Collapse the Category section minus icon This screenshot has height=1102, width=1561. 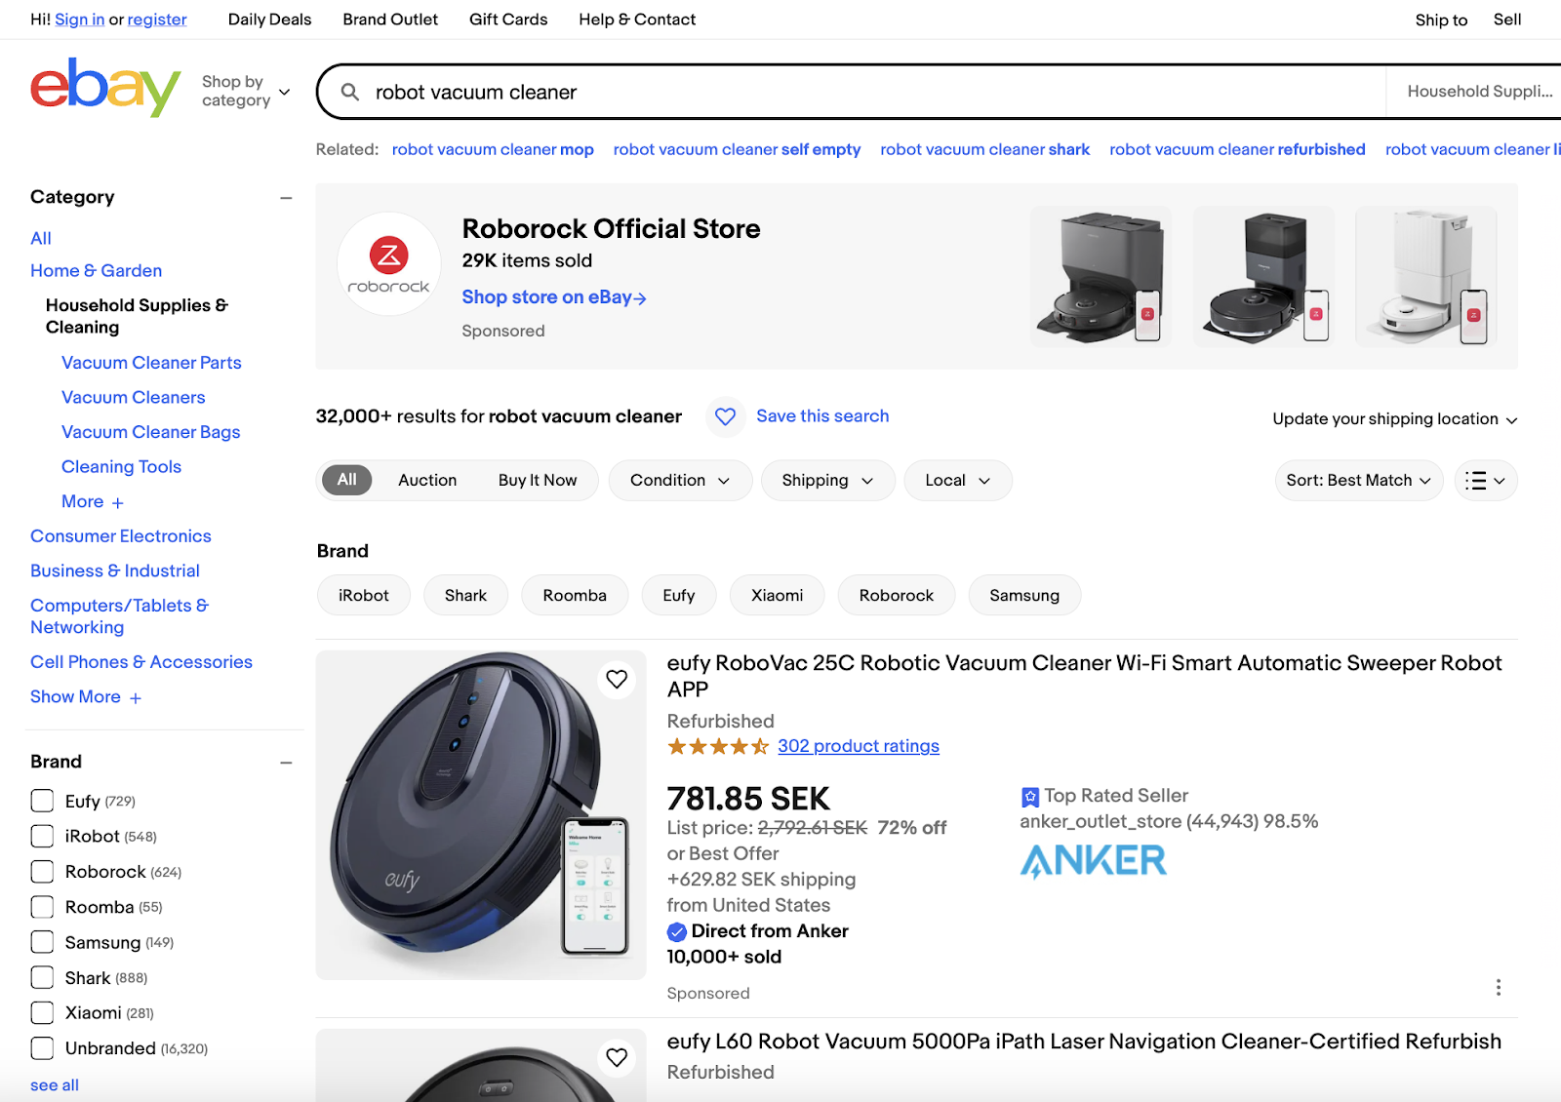pyautogui.click(x=286, y=197)
